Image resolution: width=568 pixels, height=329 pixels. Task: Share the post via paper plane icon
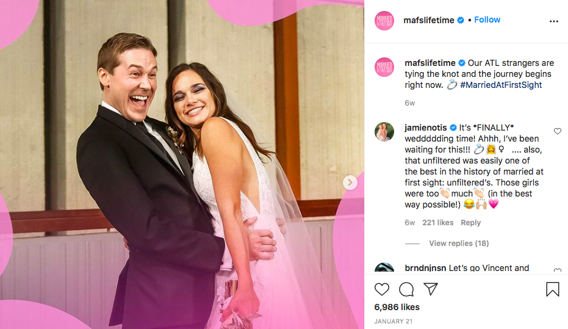(x=431, y=289)
